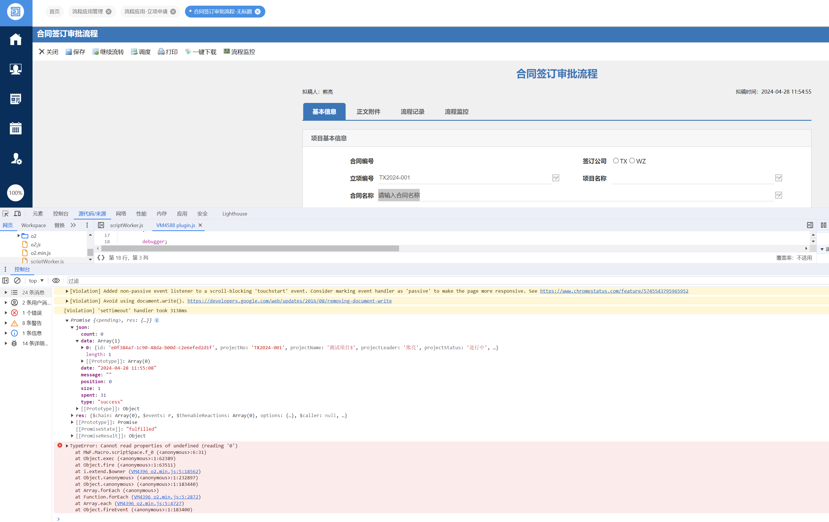Image resolution: width=829 pixels, height=522 pixels.
Task: Expand the TypeError stack trace
Action: pos(67,446)
